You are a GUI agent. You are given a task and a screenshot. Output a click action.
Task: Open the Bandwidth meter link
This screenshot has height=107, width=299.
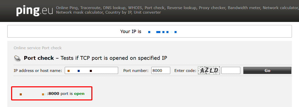click(244, 8)
